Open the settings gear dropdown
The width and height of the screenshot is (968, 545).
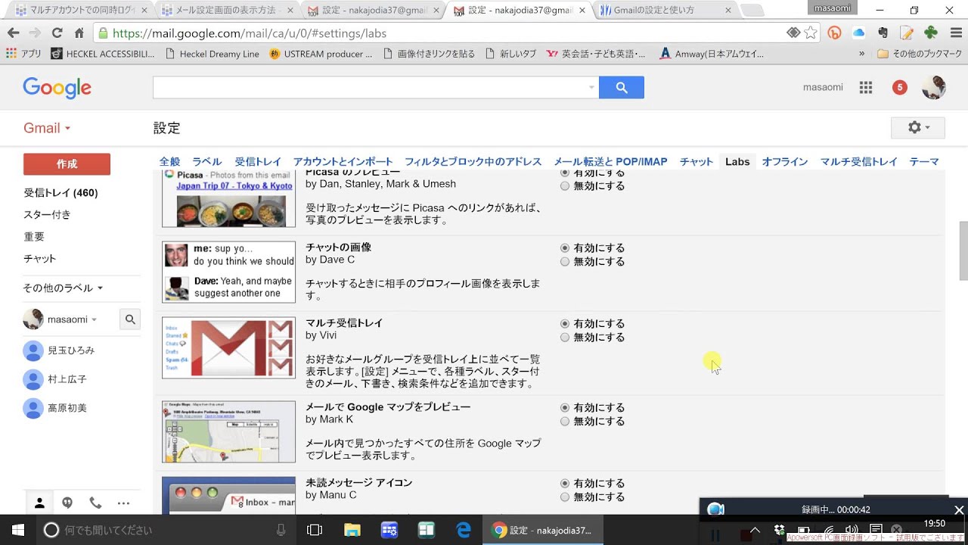point(919,127)
